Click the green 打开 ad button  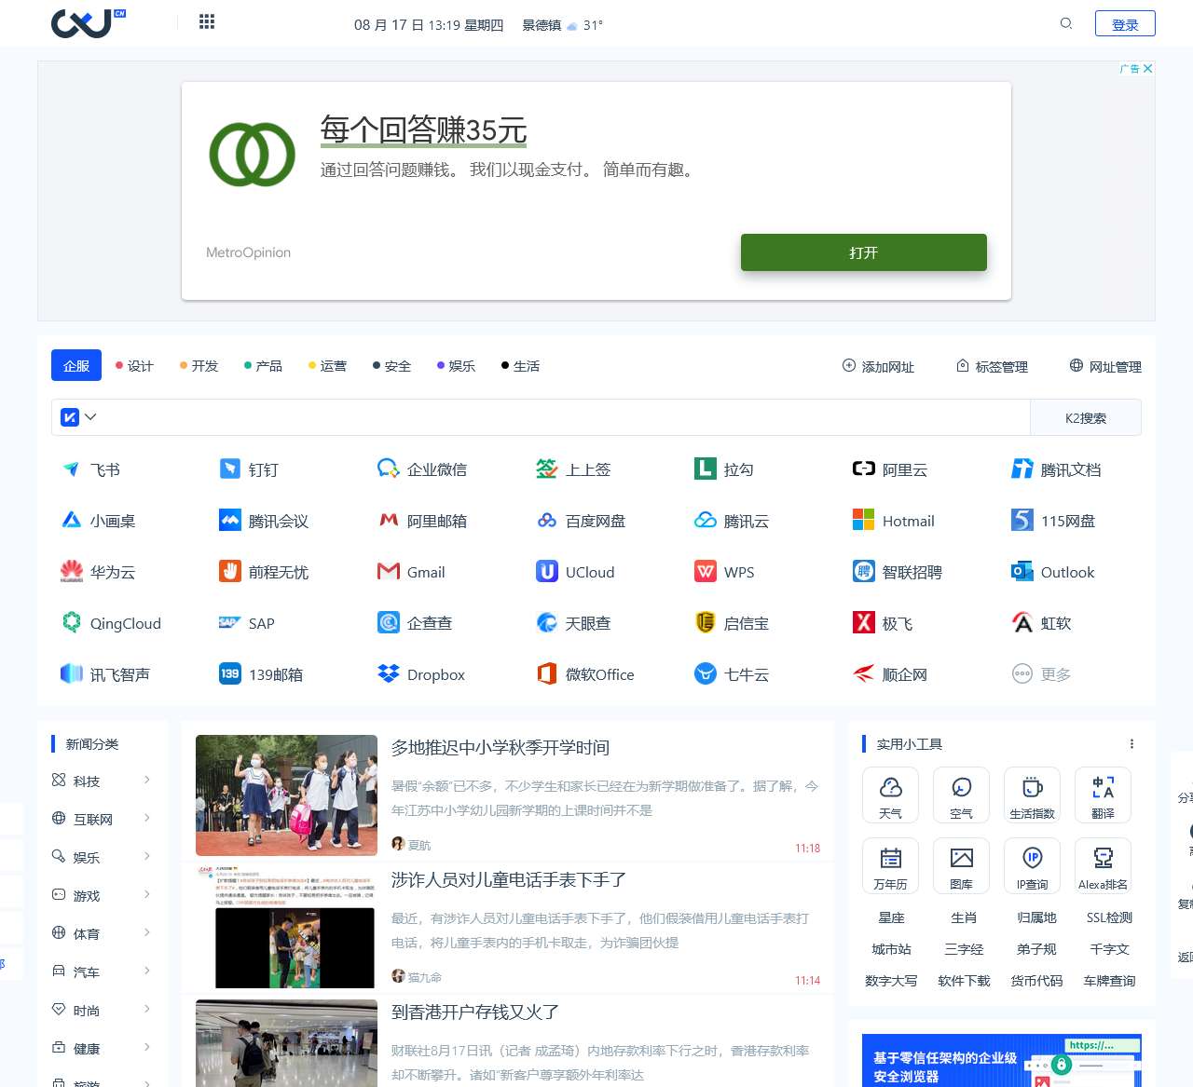coord(863,252)
